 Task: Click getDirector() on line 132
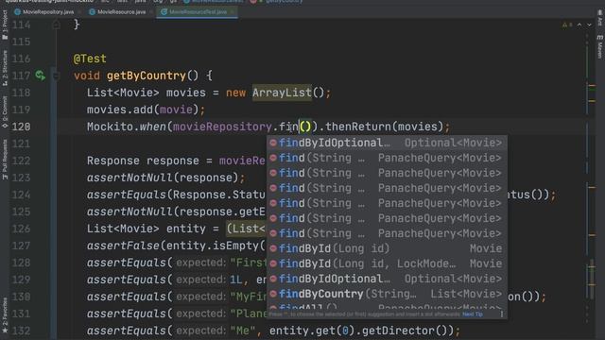tap(406, 331)
